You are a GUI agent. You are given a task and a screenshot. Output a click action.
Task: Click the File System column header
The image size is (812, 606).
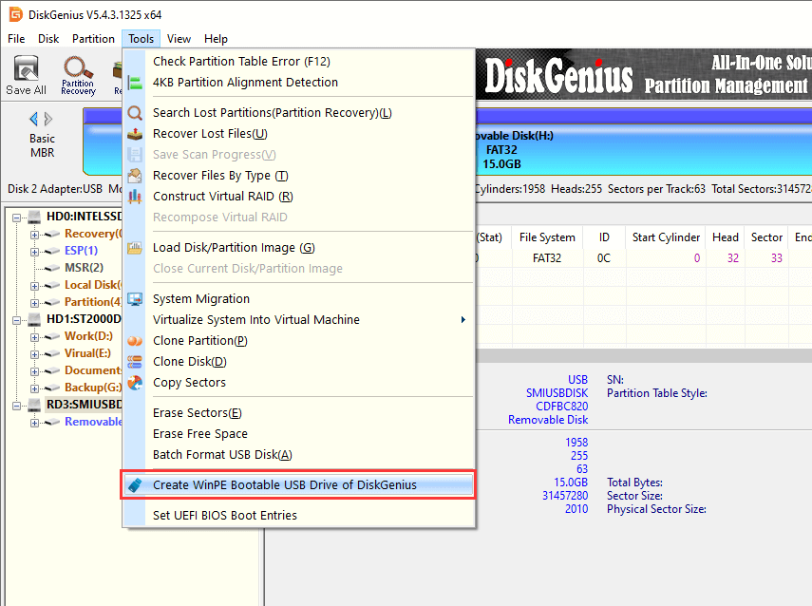(547, 237)
